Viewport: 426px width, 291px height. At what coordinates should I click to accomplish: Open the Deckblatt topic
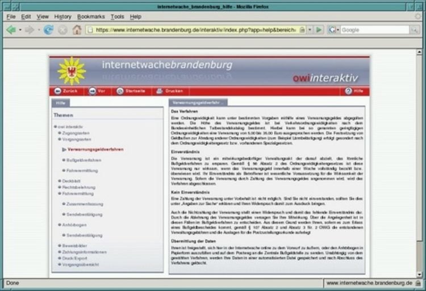tap(71, 181)
